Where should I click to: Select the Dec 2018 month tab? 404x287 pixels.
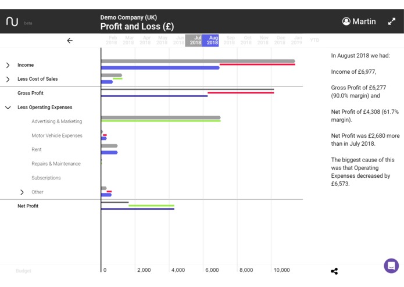pyautogui.click(x=280, y=40)
